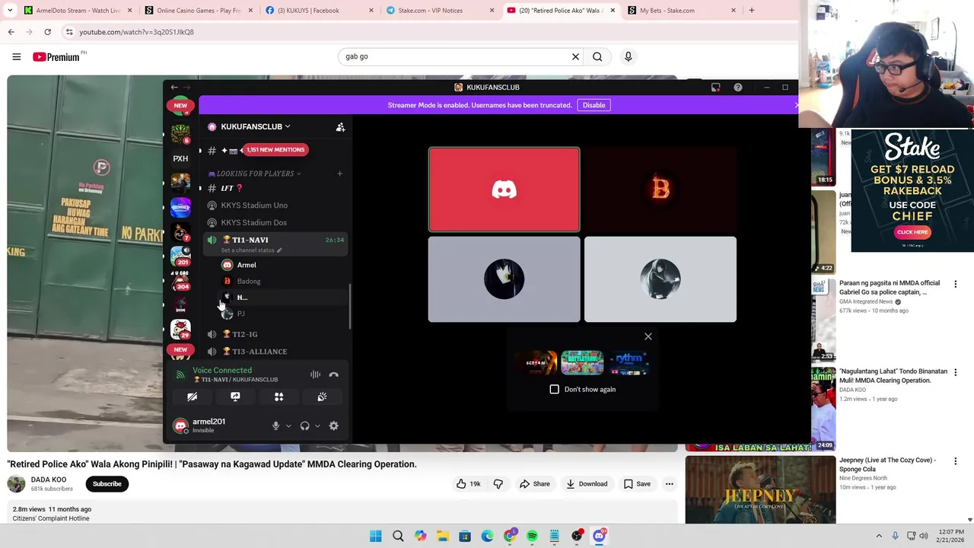Open a new browser tab
Screen dimensions: 974x548
click(x=751, y=11)
